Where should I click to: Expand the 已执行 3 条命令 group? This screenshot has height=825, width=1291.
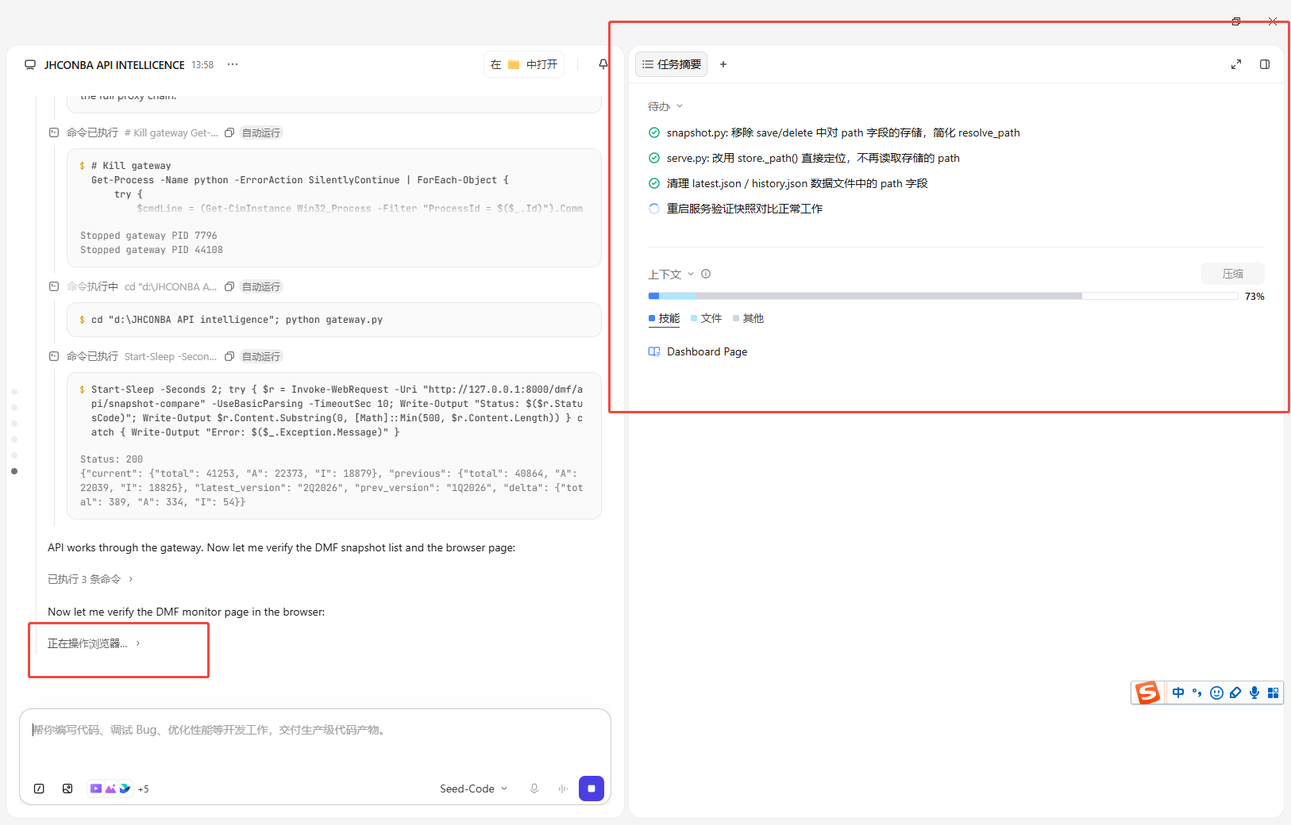click(x=91, y=579)
